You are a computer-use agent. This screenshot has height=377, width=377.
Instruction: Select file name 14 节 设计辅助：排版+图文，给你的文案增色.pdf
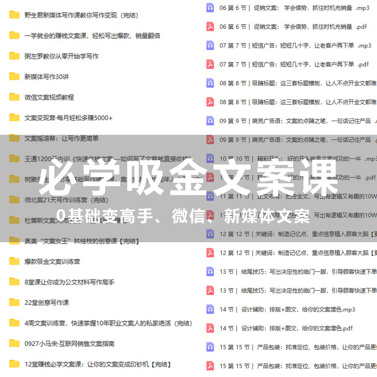click(286, 328)
